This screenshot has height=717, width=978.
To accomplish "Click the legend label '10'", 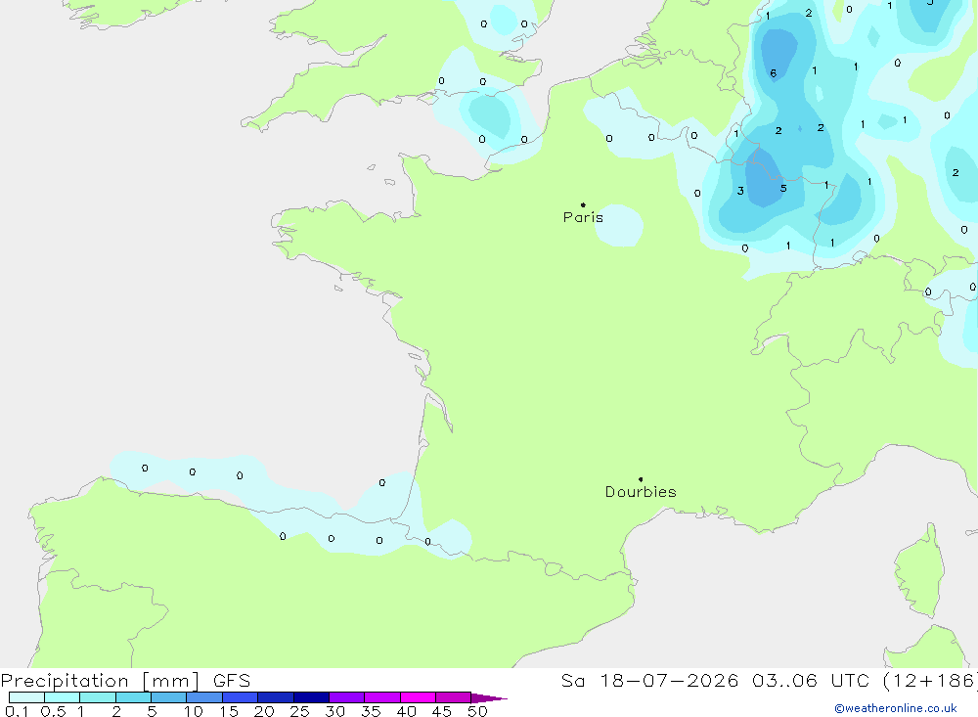I will tap(194, 711).
